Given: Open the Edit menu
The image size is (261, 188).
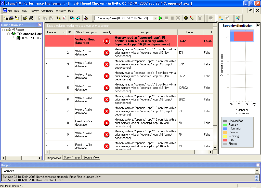Looking at the screenshot, I should click(x=17, y=11).
